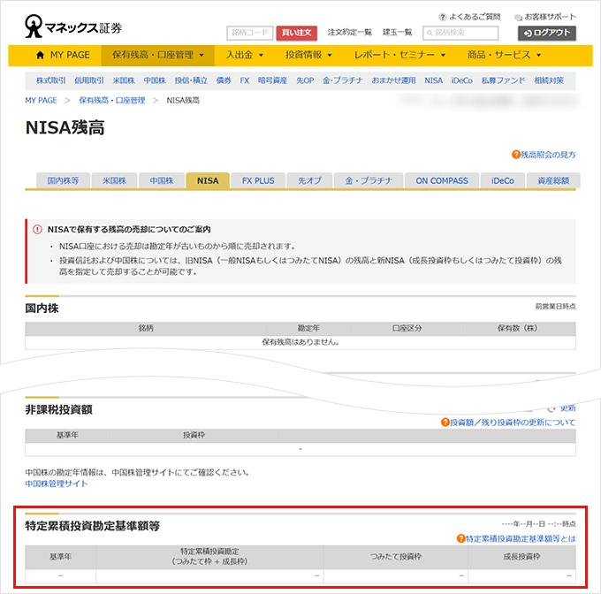Click 保有残高・口座管理 breadcrumb link

coord(112,101)
